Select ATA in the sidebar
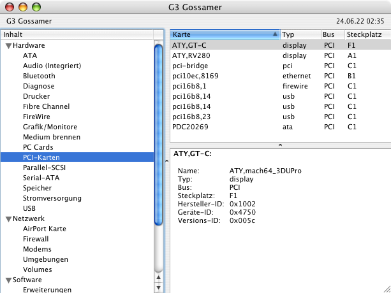The image size is (391, 293). click(30, 55)
